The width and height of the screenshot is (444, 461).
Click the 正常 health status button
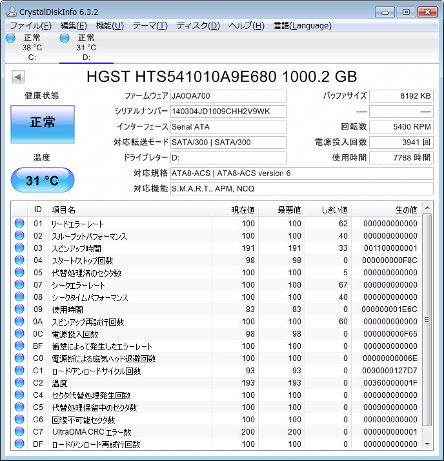pyautogui.click(x=43, y=124)
